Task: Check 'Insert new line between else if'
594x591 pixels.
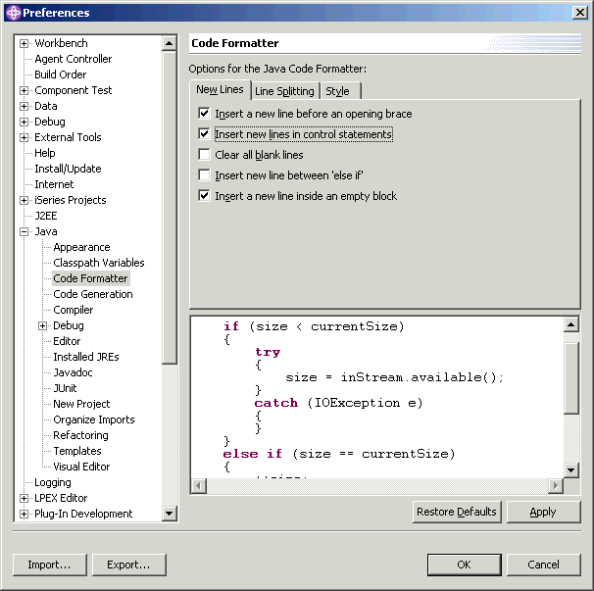Action: pyautogui.click(x=204, y=175)
